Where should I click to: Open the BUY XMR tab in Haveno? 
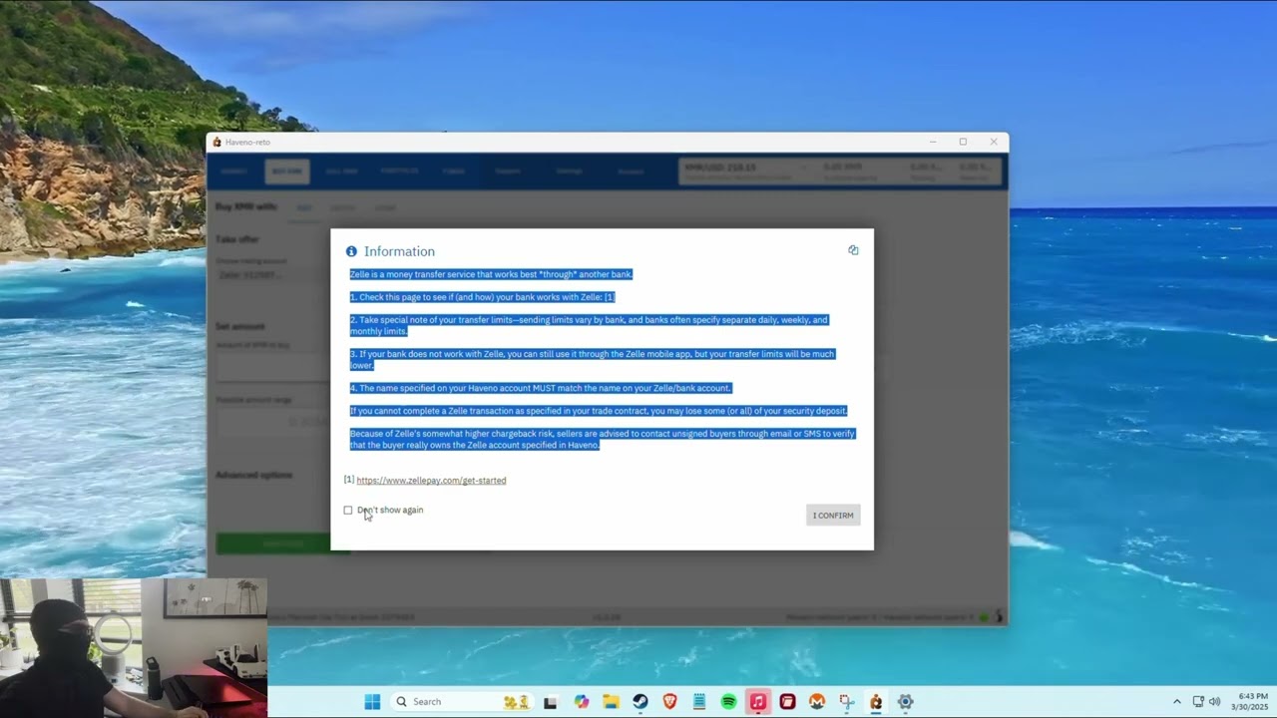(287, 172)
